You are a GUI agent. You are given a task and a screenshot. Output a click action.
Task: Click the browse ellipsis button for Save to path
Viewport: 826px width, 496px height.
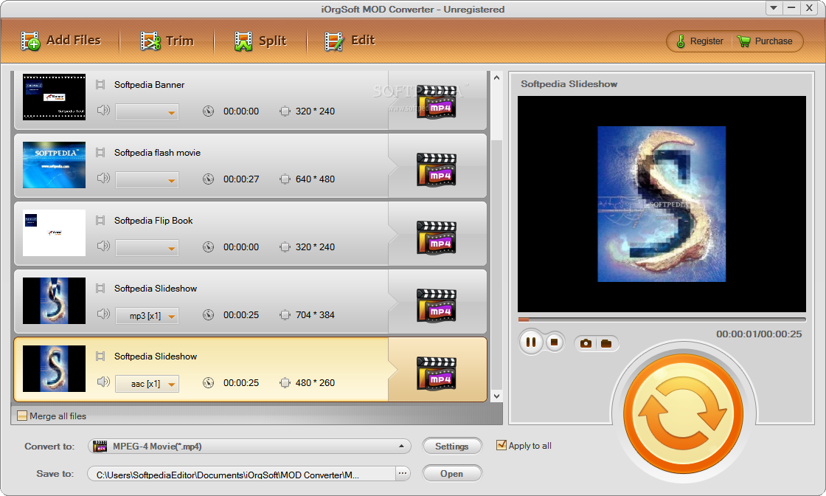click(403, 474)
